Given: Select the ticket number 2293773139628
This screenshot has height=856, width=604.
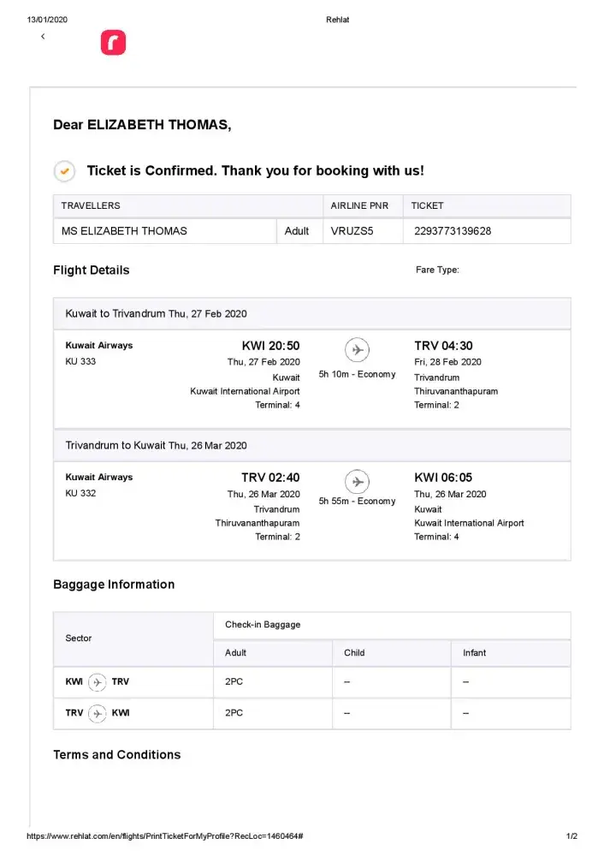Looking at the screenshot, I should click(452, 231).
